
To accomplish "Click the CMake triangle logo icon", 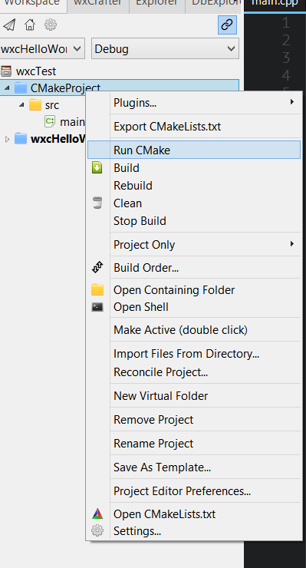I will coord(97,514).
